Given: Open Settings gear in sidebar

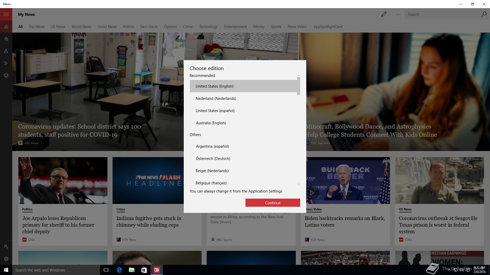Looking at the screenshot, I should (x=6, y=259).
